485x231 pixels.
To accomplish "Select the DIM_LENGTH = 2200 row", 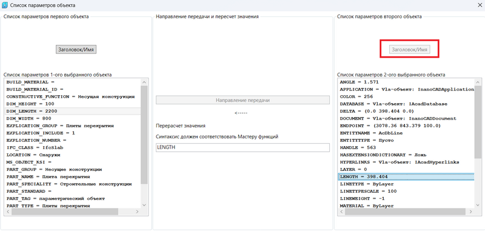I will click(x=72, y=111).
